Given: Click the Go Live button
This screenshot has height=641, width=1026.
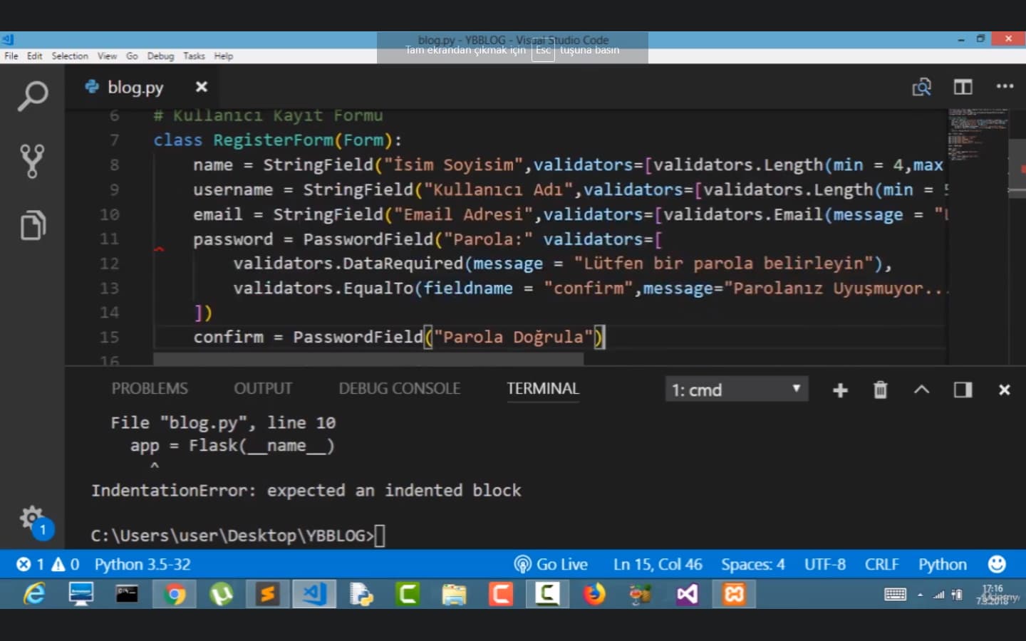Looking at the screenshot, I should point(551,564).
